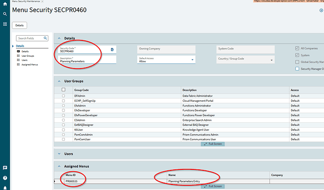The width and height of the screenshot is (324, 190).
Task: Click Full Screen under User Groups grid
Action: 212,144
